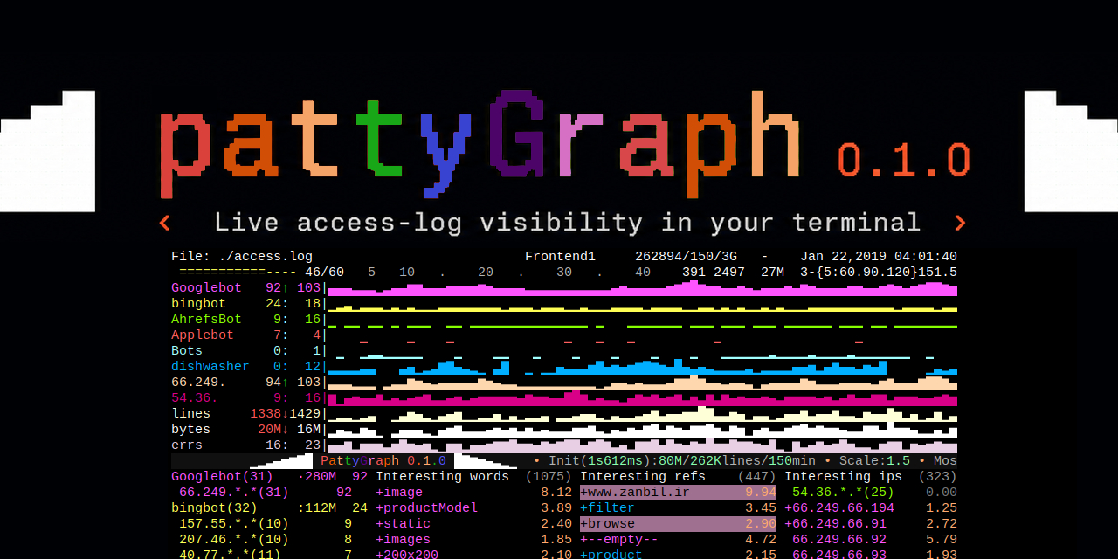Click the right orange chevron arrow

point(960,223)
